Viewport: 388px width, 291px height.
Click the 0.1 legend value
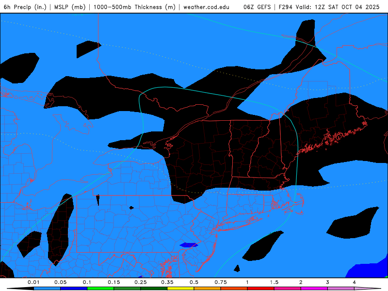[x=87, y=282]
